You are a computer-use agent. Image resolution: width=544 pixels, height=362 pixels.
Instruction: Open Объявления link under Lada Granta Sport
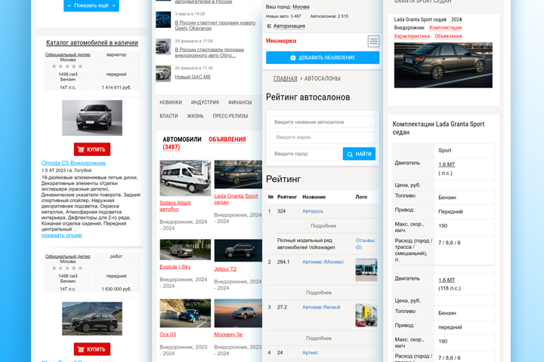(448, 36)
